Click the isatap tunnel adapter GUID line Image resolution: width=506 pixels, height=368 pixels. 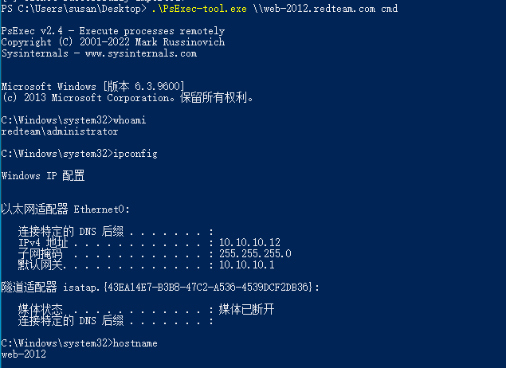160,287
